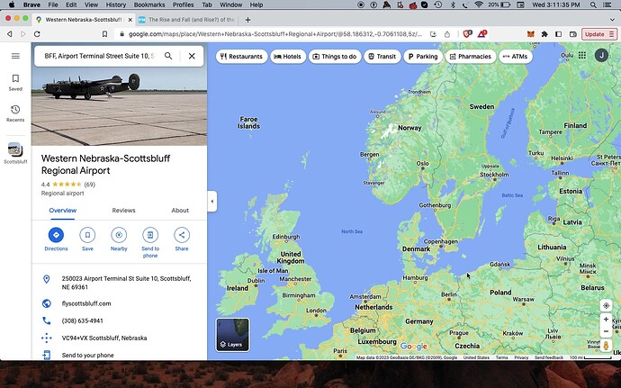Select the Transit chip
The width and height of the screenshot is (621, 388).
382,57
